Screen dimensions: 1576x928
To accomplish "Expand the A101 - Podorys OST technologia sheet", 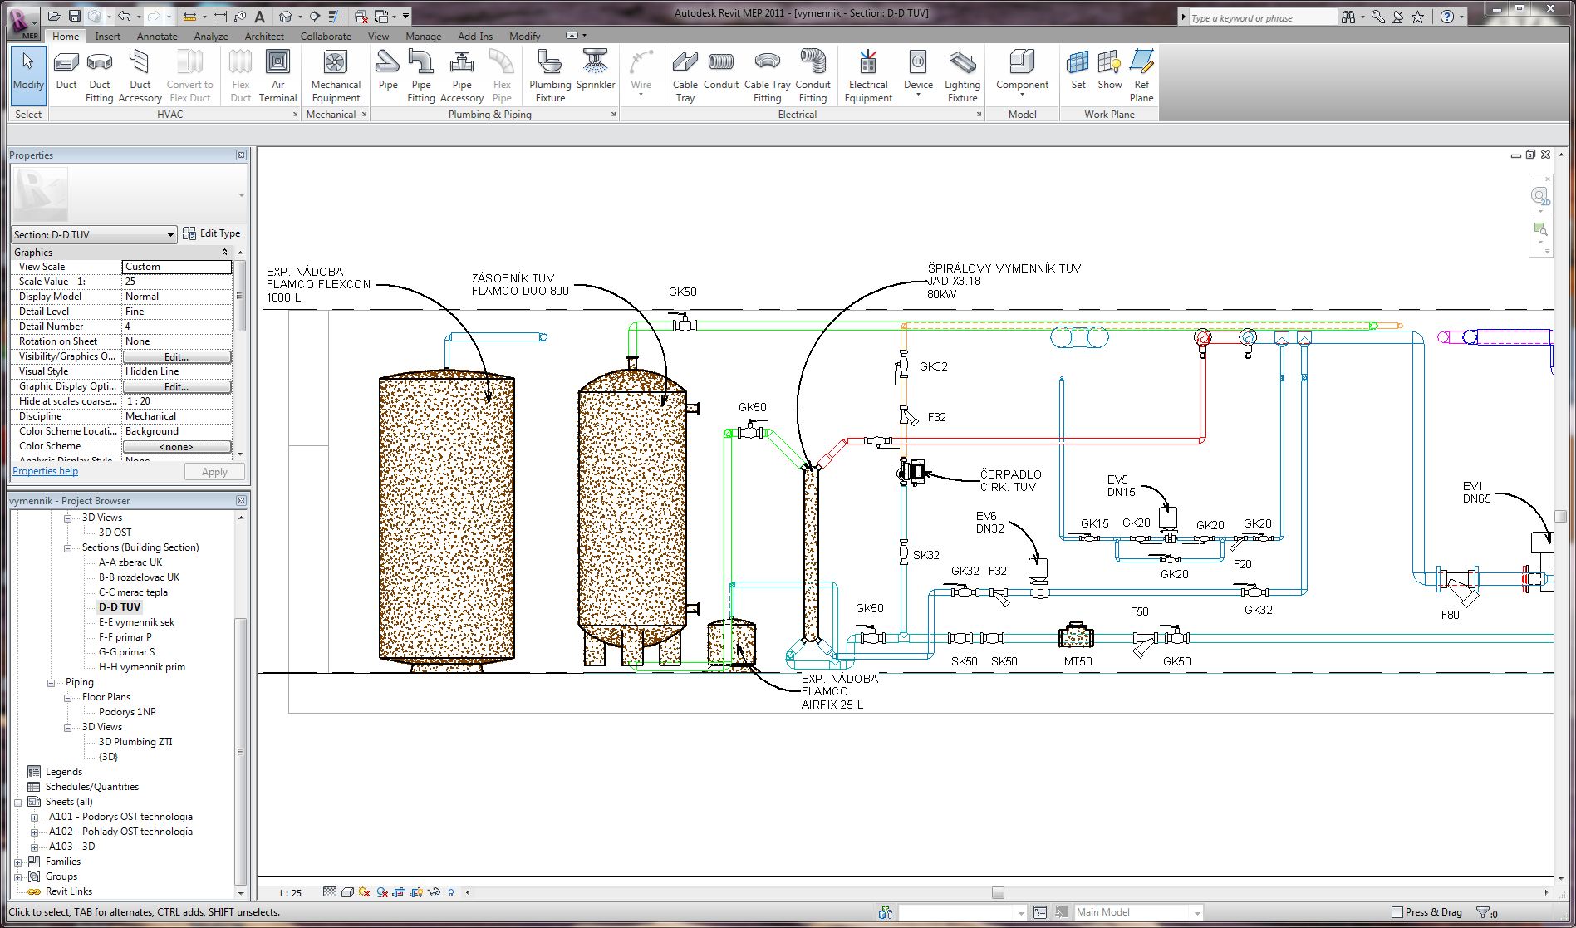I will [x=35, y=818].
